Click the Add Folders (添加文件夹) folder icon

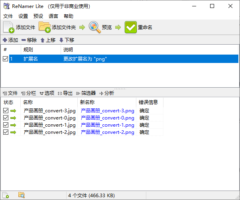click(45, 27)
